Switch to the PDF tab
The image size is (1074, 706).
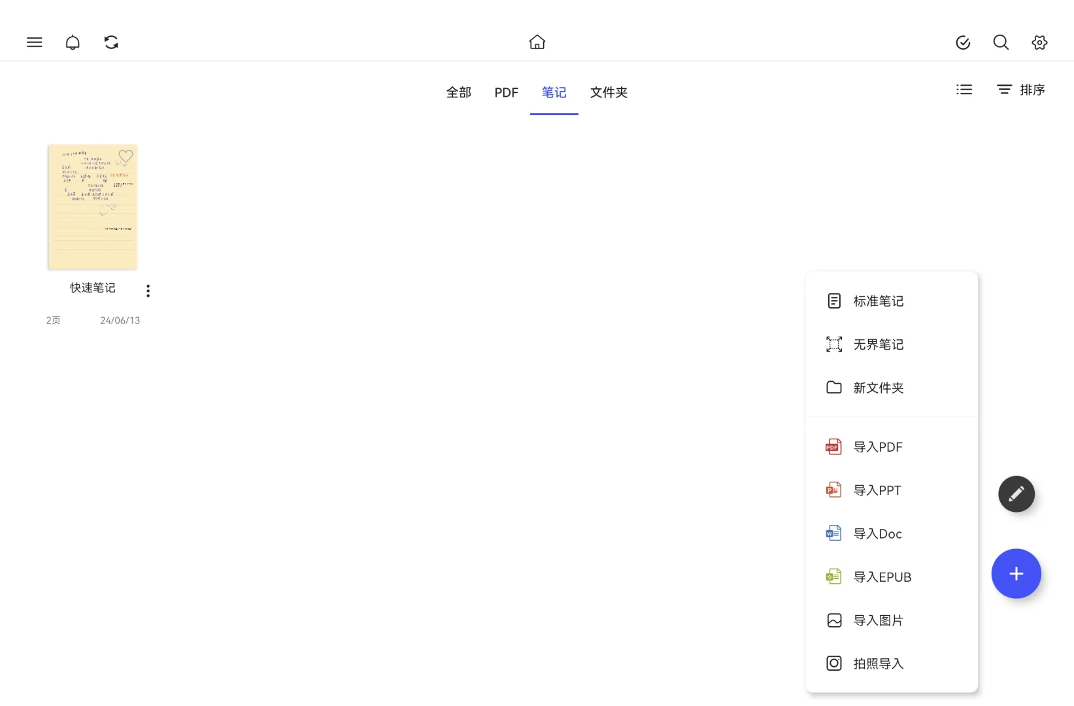pyautogui.click(x=506, y=93)
